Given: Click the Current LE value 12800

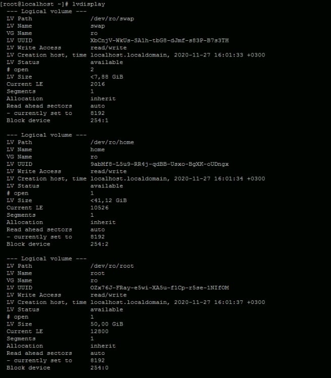Looking at the screenshot, I should (x=99, y=331).
